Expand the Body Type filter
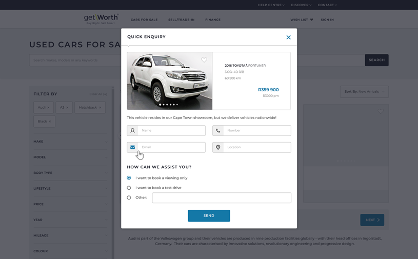The image size is (418, 259). pyautogui.click(x=70, y=173)
